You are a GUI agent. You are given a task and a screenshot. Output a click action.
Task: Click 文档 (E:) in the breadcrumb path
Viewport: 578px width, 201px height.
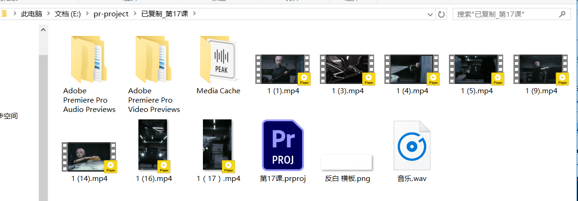click(68, 14)
